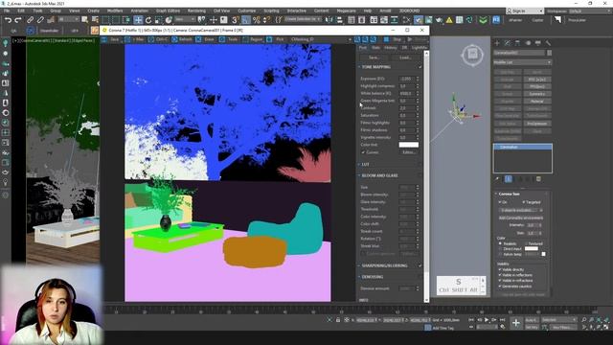
Task: Toggle the Sharpening/Blurring section checkbox
Action: click(x=420, y=265)
